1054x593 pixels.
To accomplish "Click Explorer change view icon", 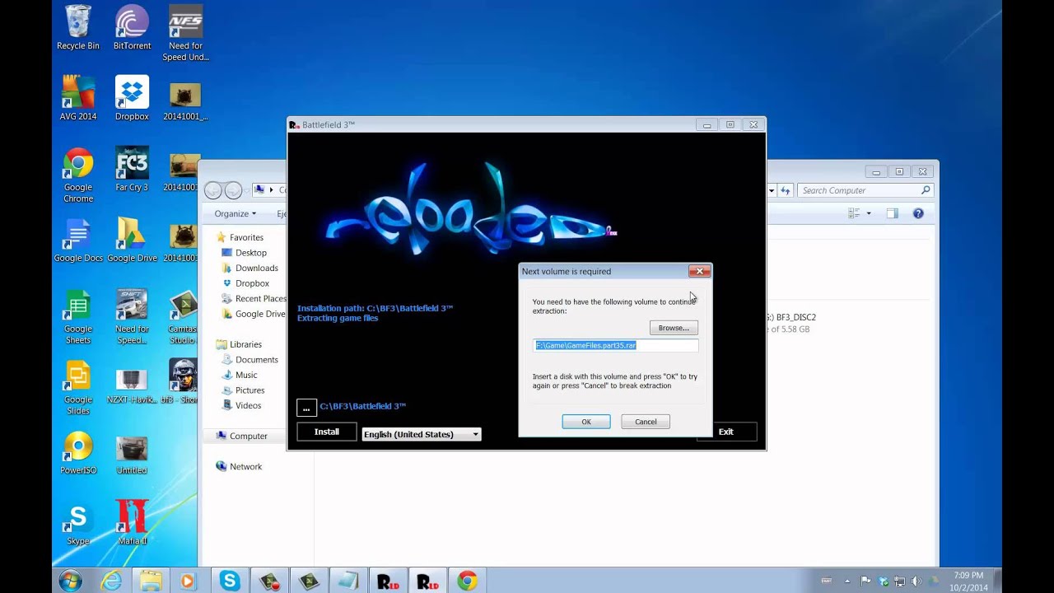I will click(854, 213).
